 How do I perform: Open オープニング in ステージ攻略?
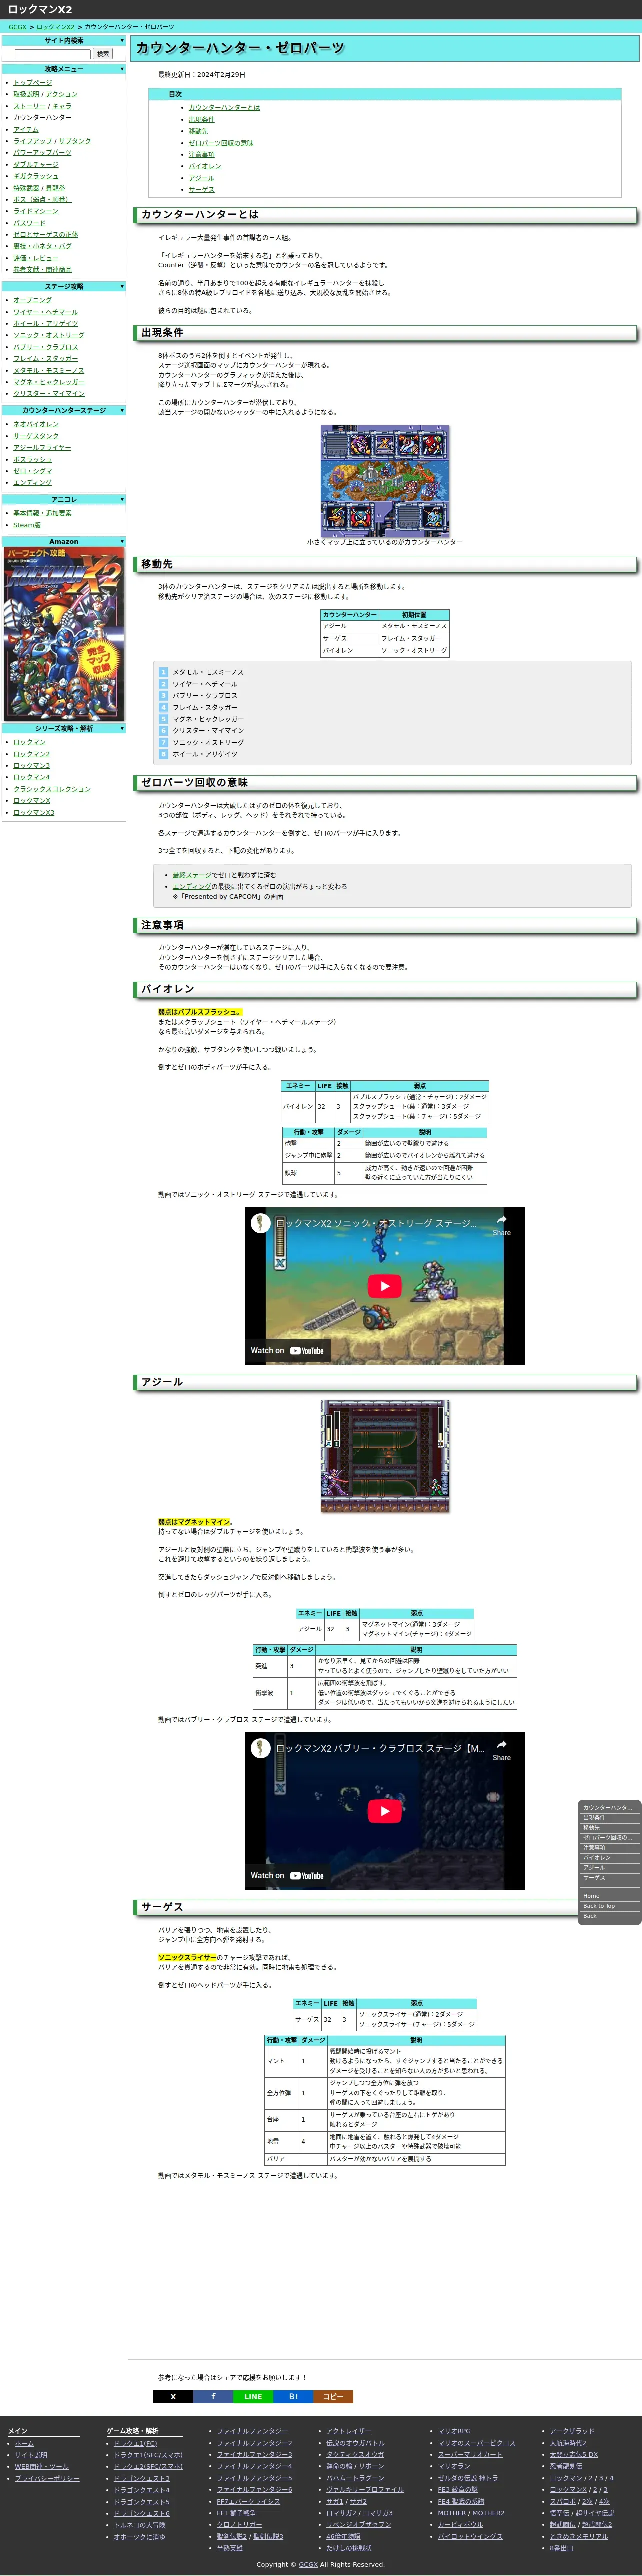tap(33, 300)
